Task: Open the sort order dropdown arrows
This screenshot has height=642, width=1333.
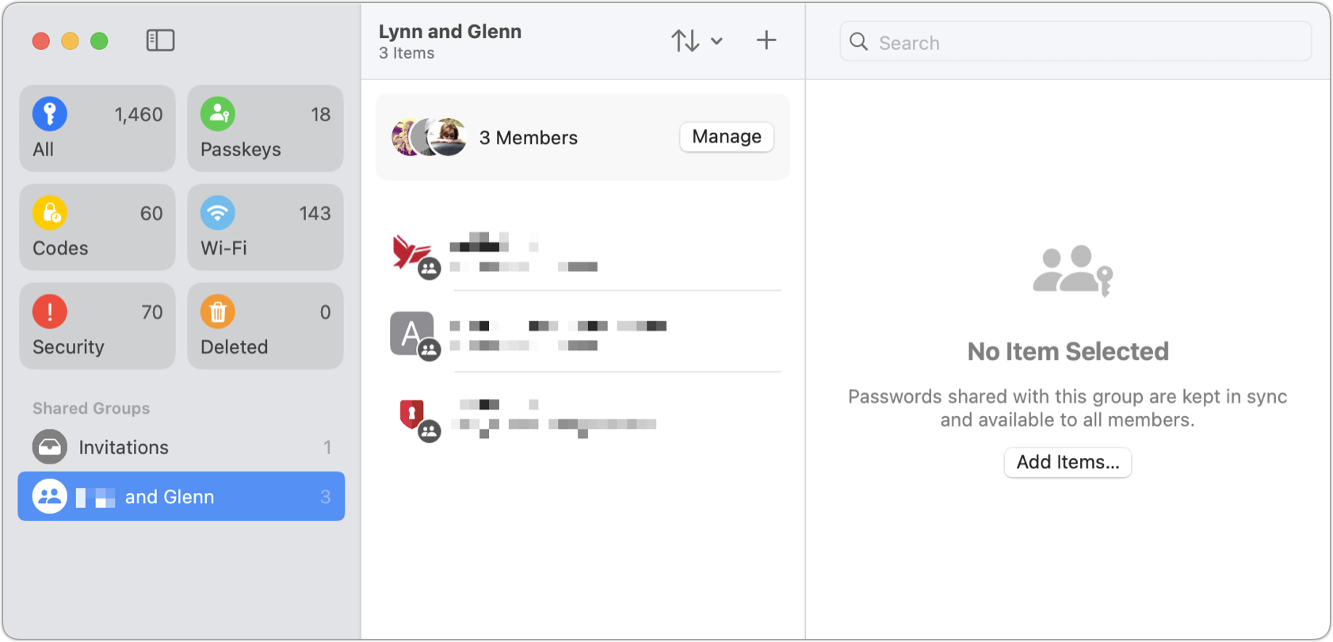Action: pyautogui.click(x=697, y=40)
